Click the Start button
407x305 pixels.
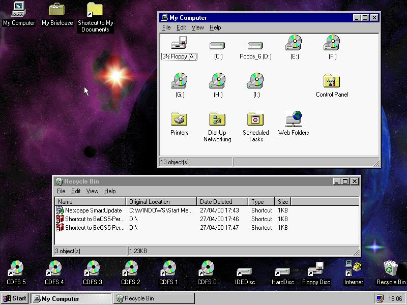point(15,298)
